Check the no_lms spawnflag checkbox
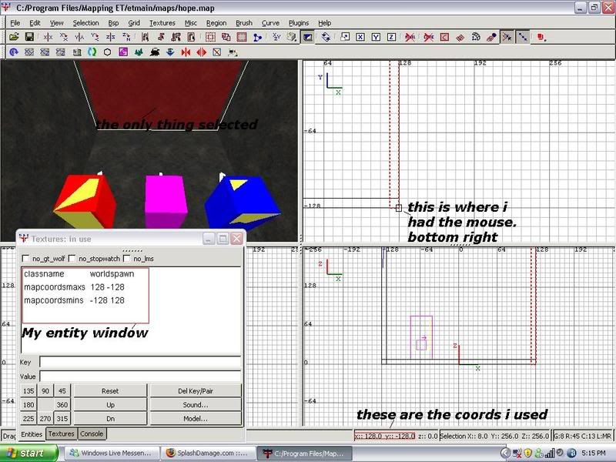The image size is (616, 462). (x=126, y=258)
